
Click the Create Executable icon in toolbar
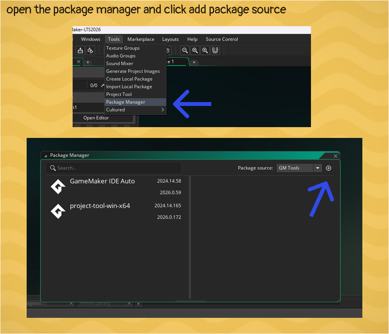(80, 50)
